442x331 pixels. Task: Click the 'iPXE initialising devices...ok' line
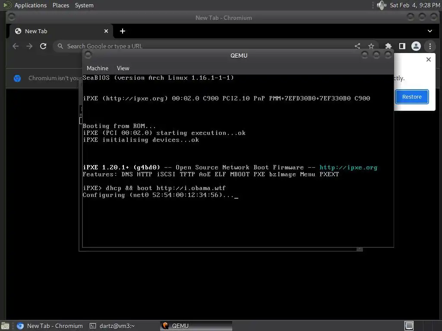coord(141,140)
